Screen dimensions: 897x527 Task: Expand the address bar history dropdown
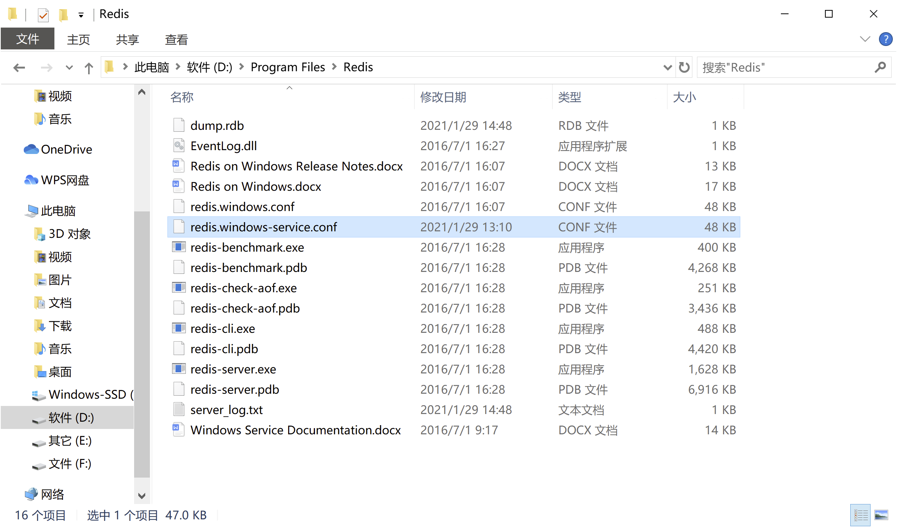[x=667, y=67]
